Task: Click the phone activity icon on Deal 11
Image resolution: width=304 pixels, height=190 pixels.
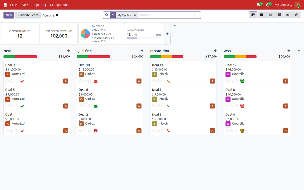Action: 169,81
